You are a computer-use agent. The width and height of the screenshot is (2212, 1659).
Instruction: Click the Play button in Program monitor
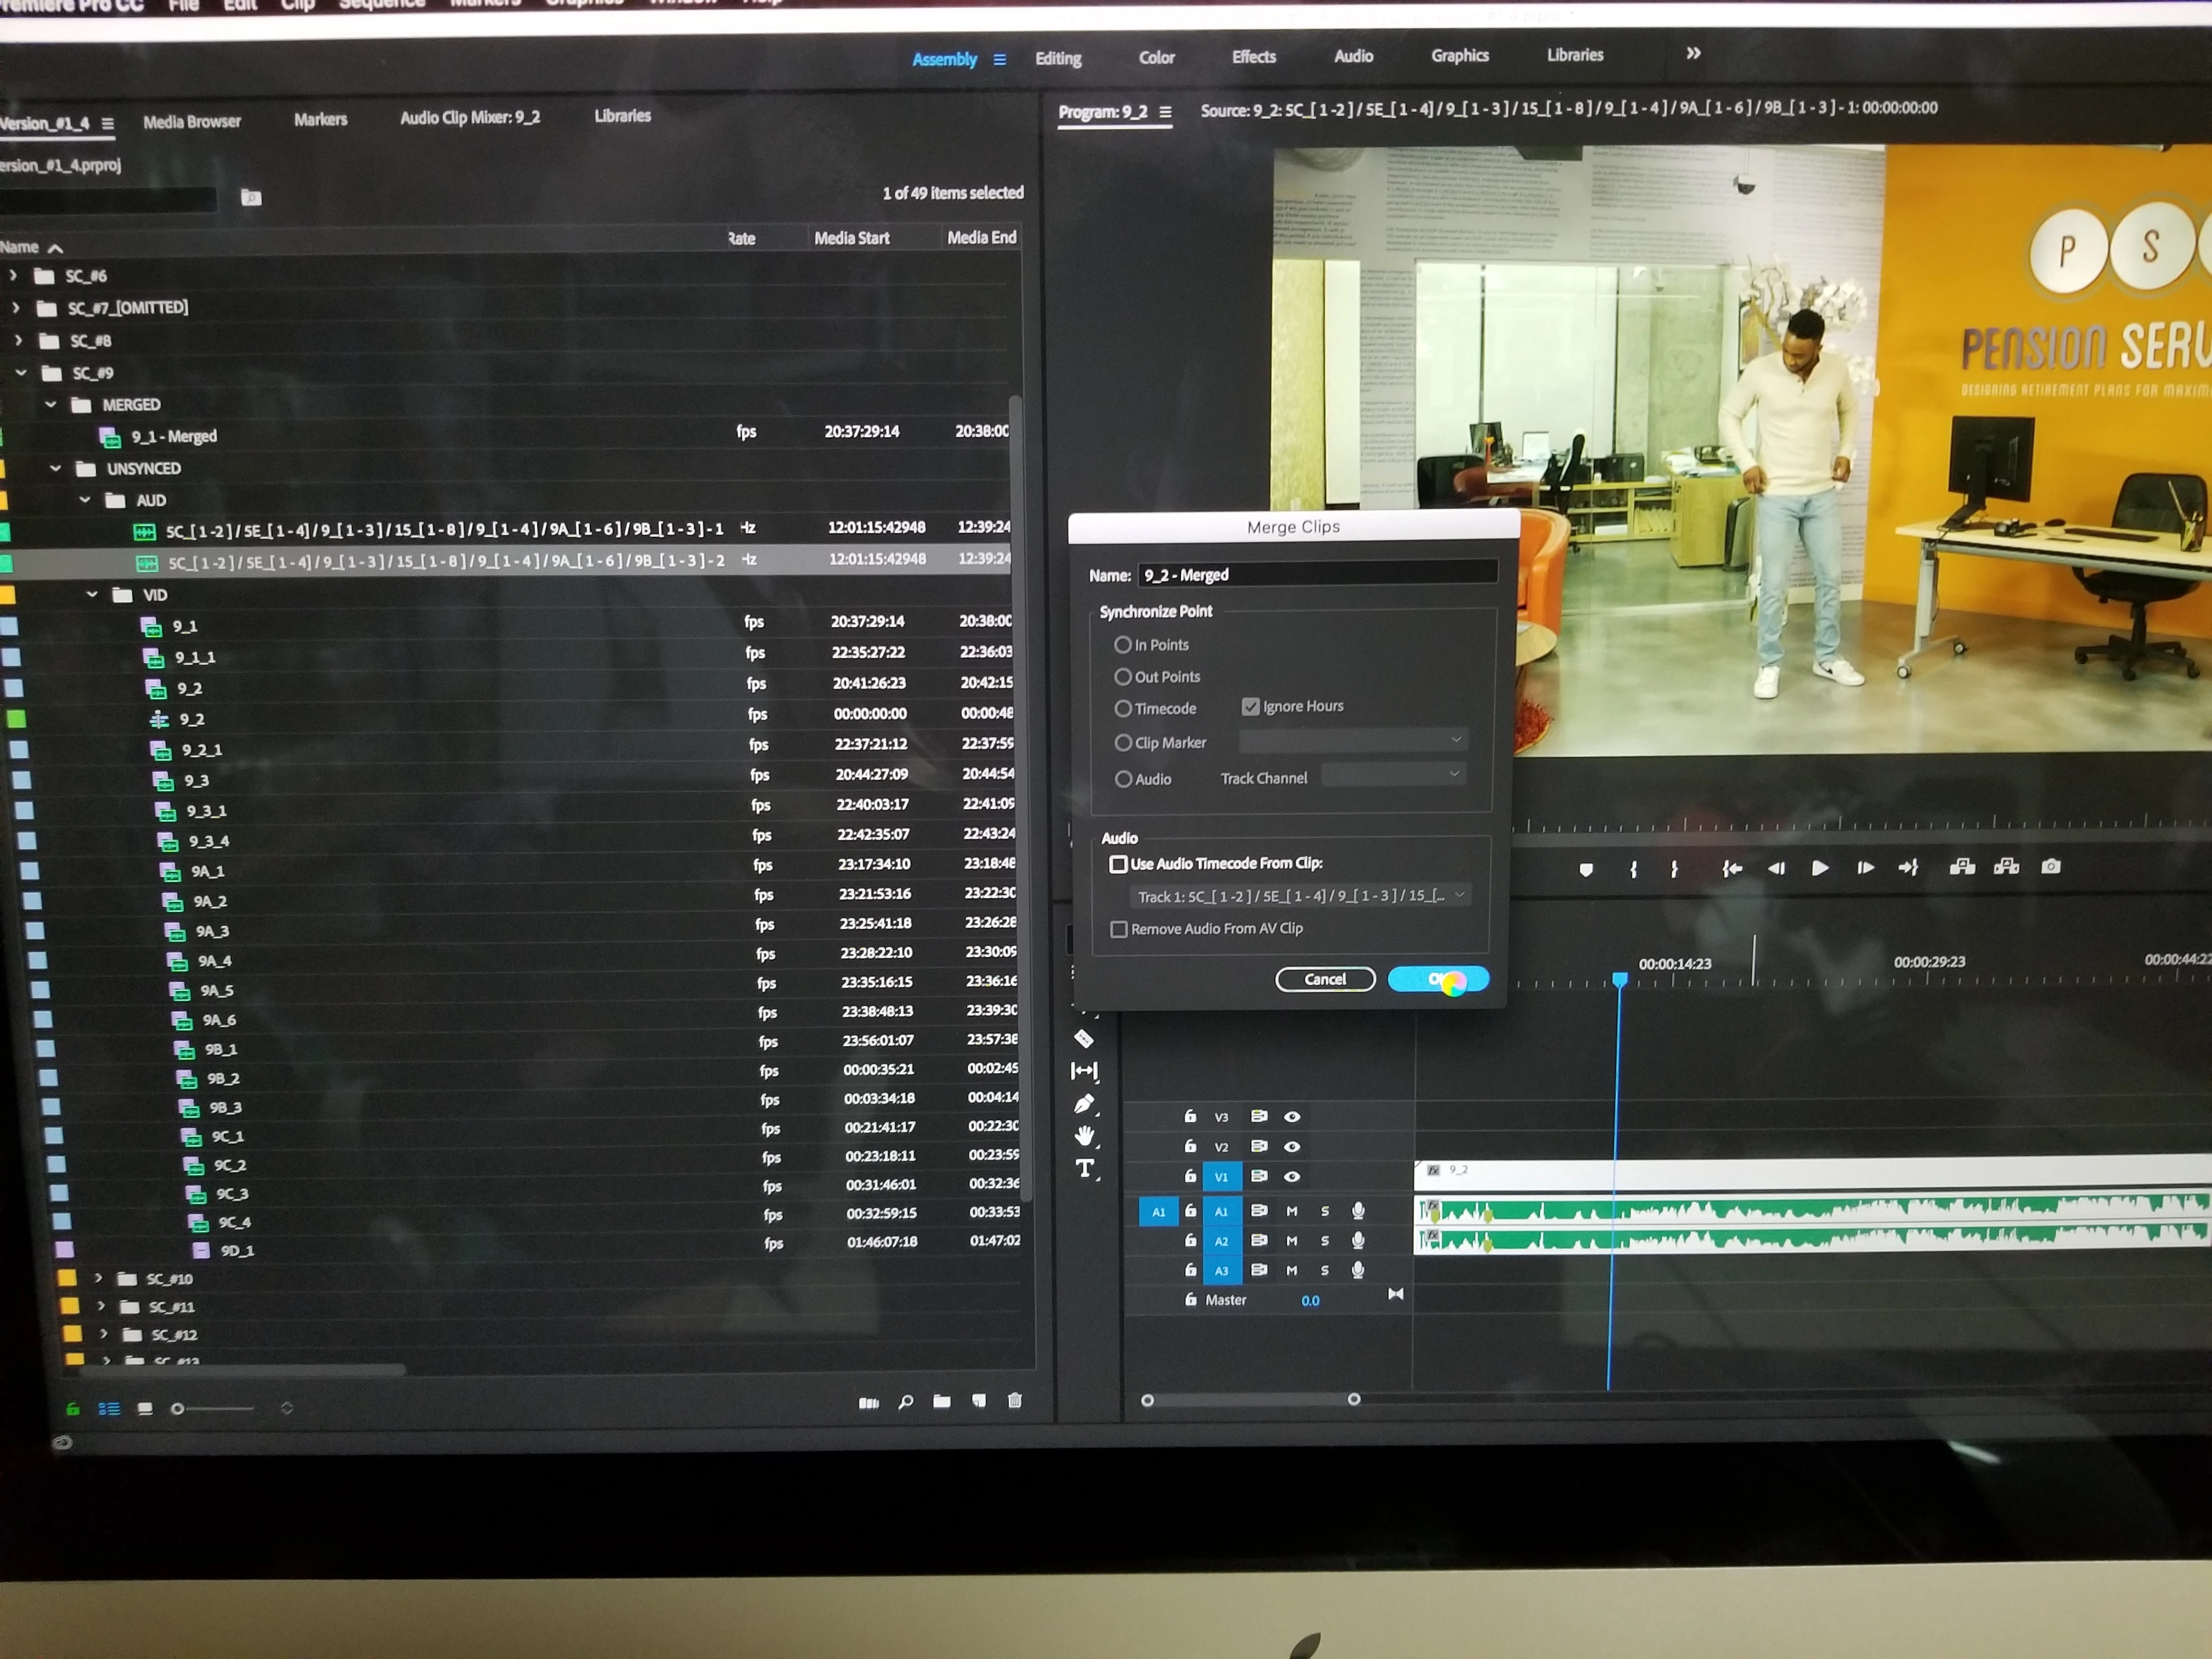(x=1820, y=868)
